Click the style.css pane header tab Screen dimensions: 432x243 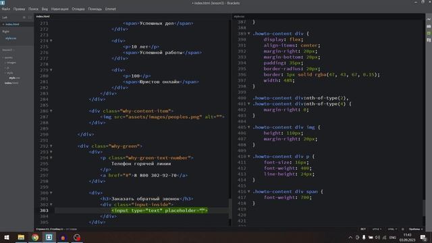click(x=239, y=16)
